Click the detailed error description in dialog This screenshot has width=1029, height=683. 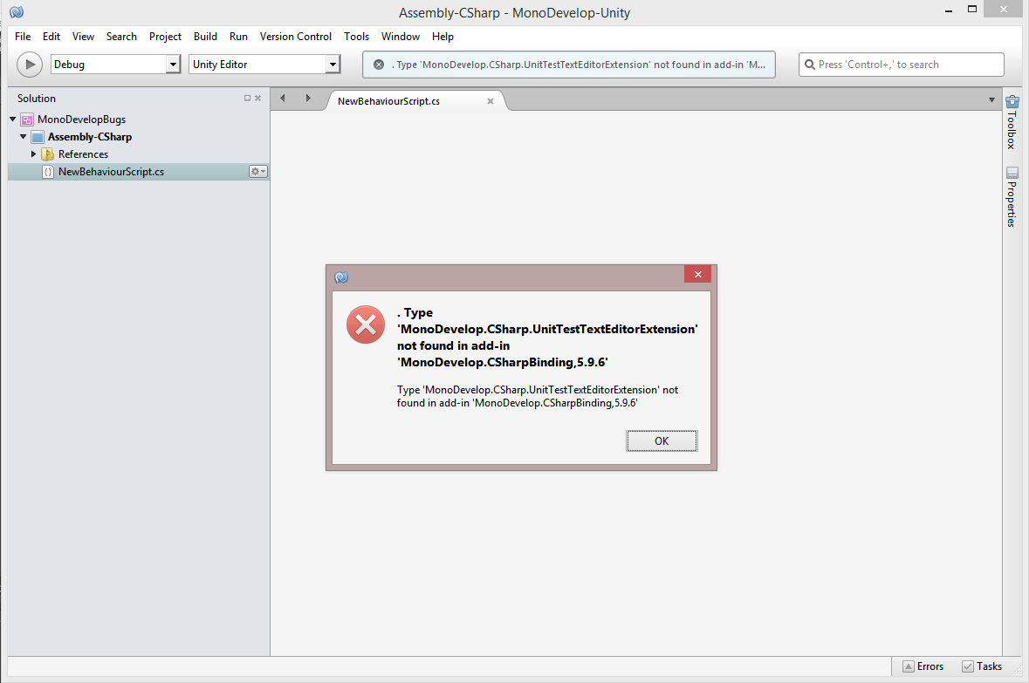[538, 396]
